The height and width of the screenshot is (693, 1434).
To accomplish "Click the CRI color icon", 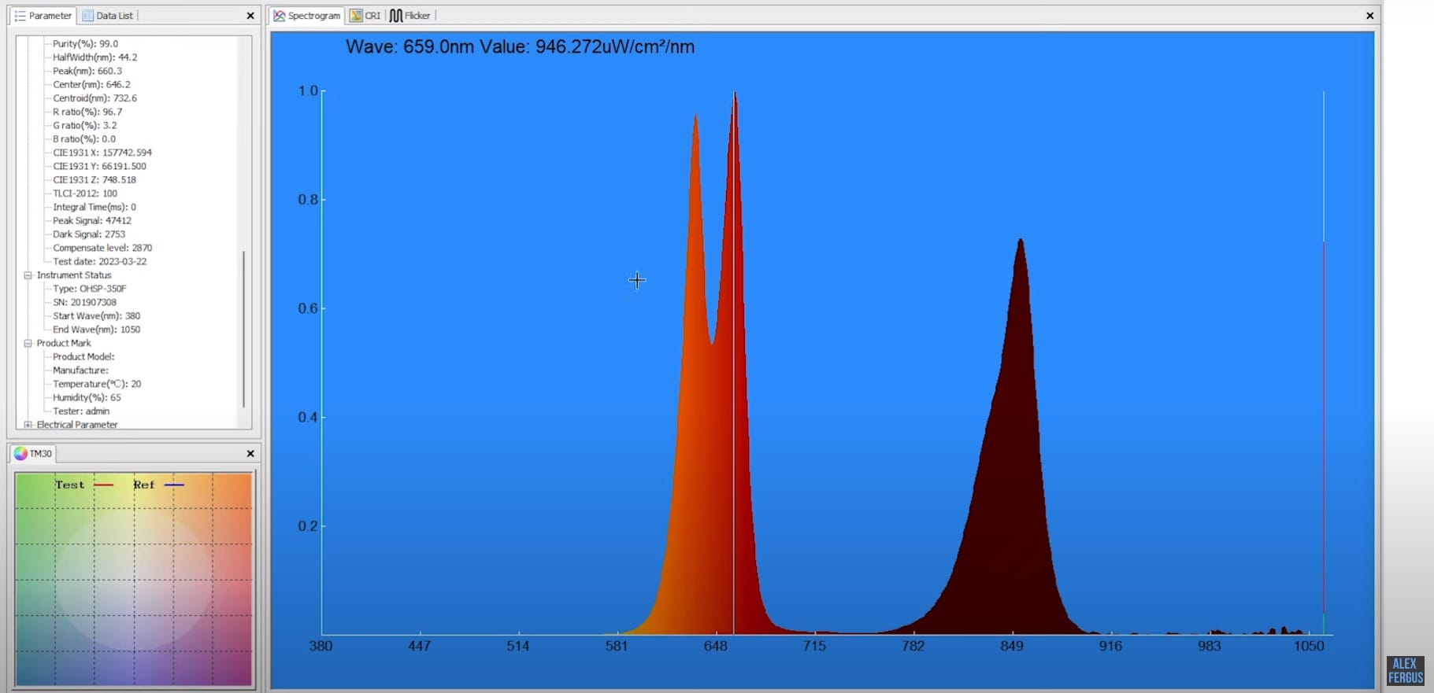I will point(356,16).
